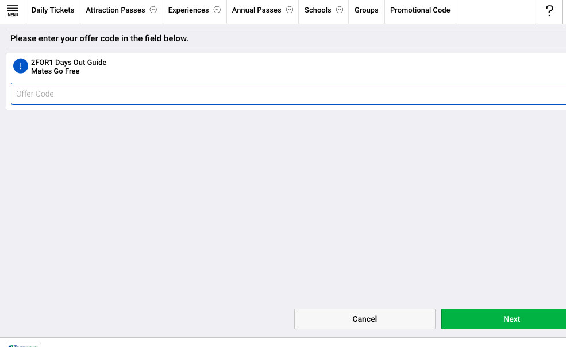This screenshot has width=566, height=347.
Task: Select the Attraction Passes menu label
Action: click(115, 10)
